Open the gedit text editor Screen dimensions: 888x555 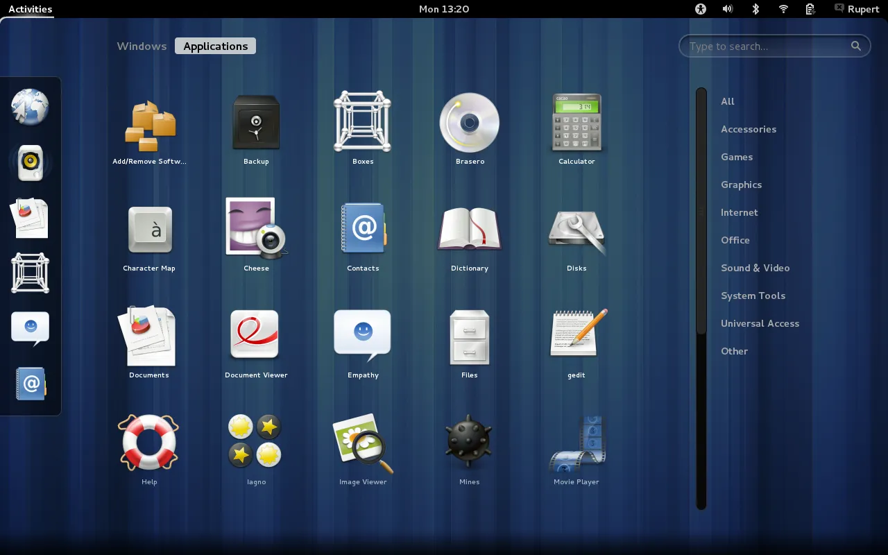click(x=577, y=336)
